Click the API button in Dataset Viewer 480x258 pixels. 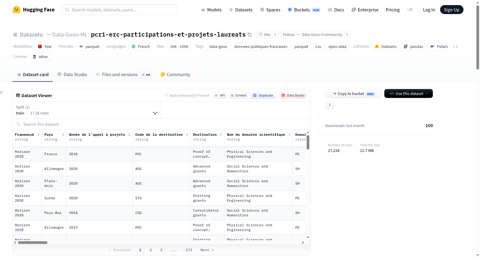tap(220, 95)
